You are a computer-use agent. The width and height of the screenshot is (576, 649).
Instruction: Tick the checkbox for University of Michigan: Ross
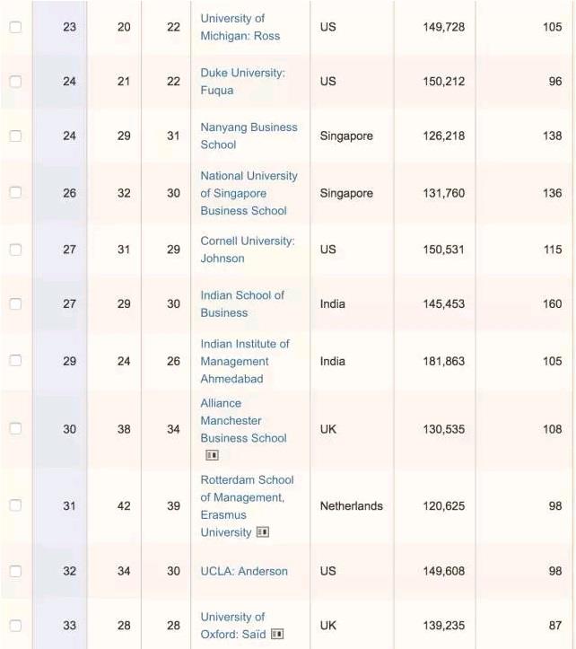(x=15, y=27)
